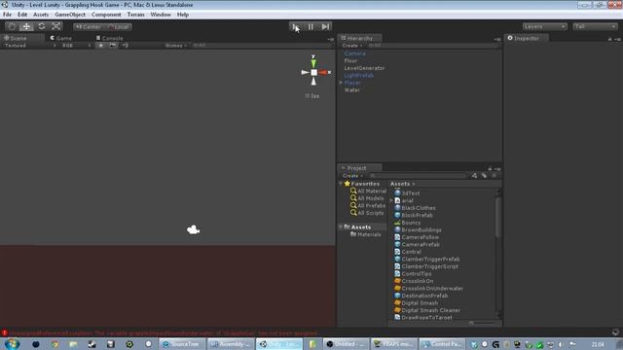Screen dimensions: 623x350
Task: Select the 3dText material asset
Action: pos(407,193)
